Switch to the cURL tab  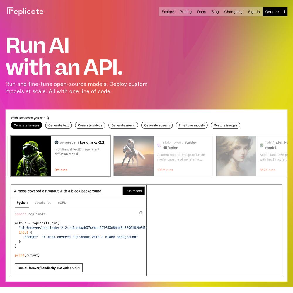[x=62, y=202]
